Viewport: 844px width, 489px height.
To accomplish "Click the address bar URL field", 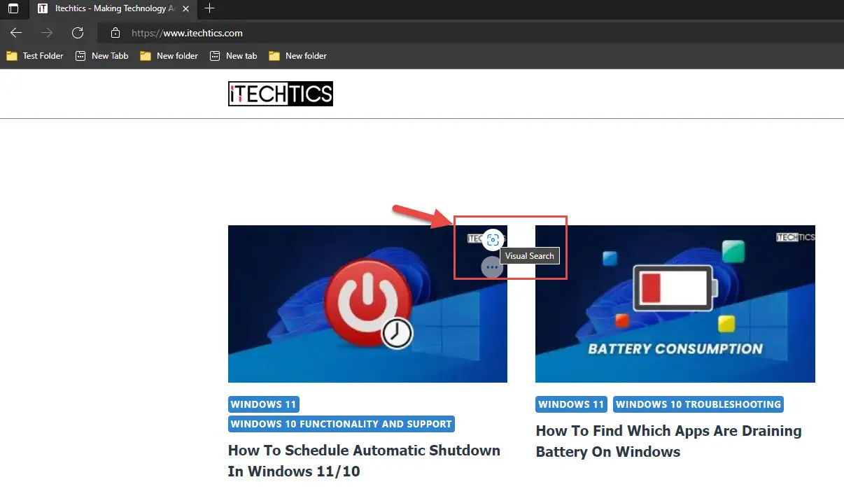I will [x=469, y=33].
